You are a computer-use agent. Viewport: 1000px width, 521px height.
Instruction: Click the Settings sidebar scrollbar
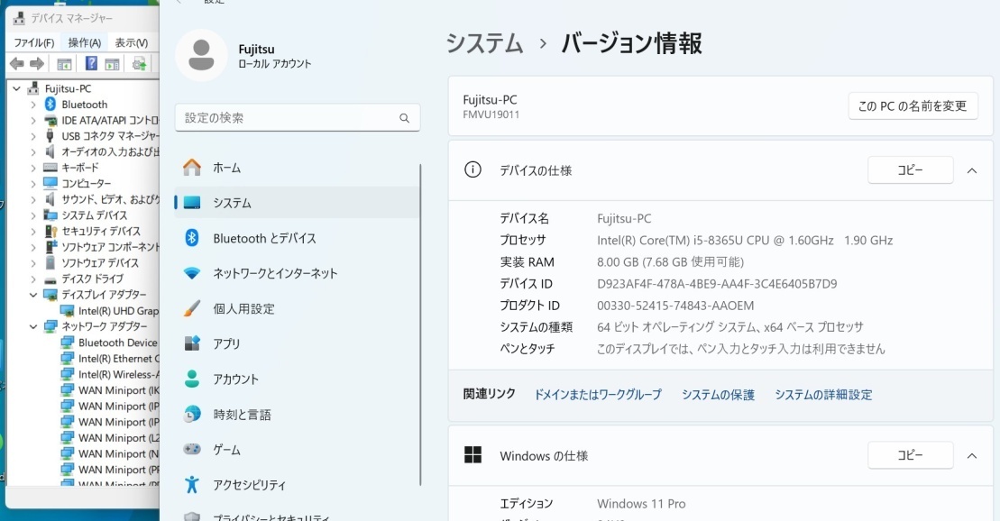coord(420,324)
